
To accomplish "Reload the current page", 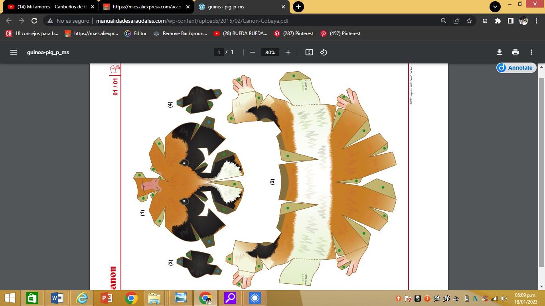I will pos(34,21).
